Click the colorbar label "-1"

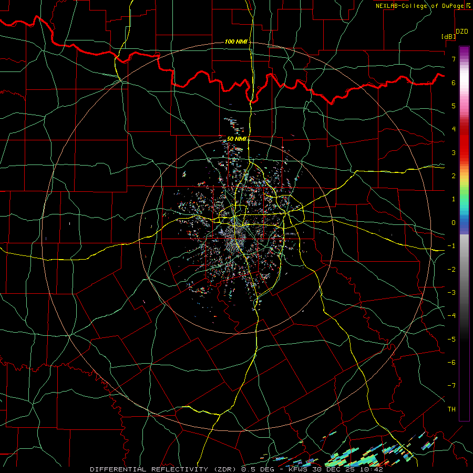point(451,246)
